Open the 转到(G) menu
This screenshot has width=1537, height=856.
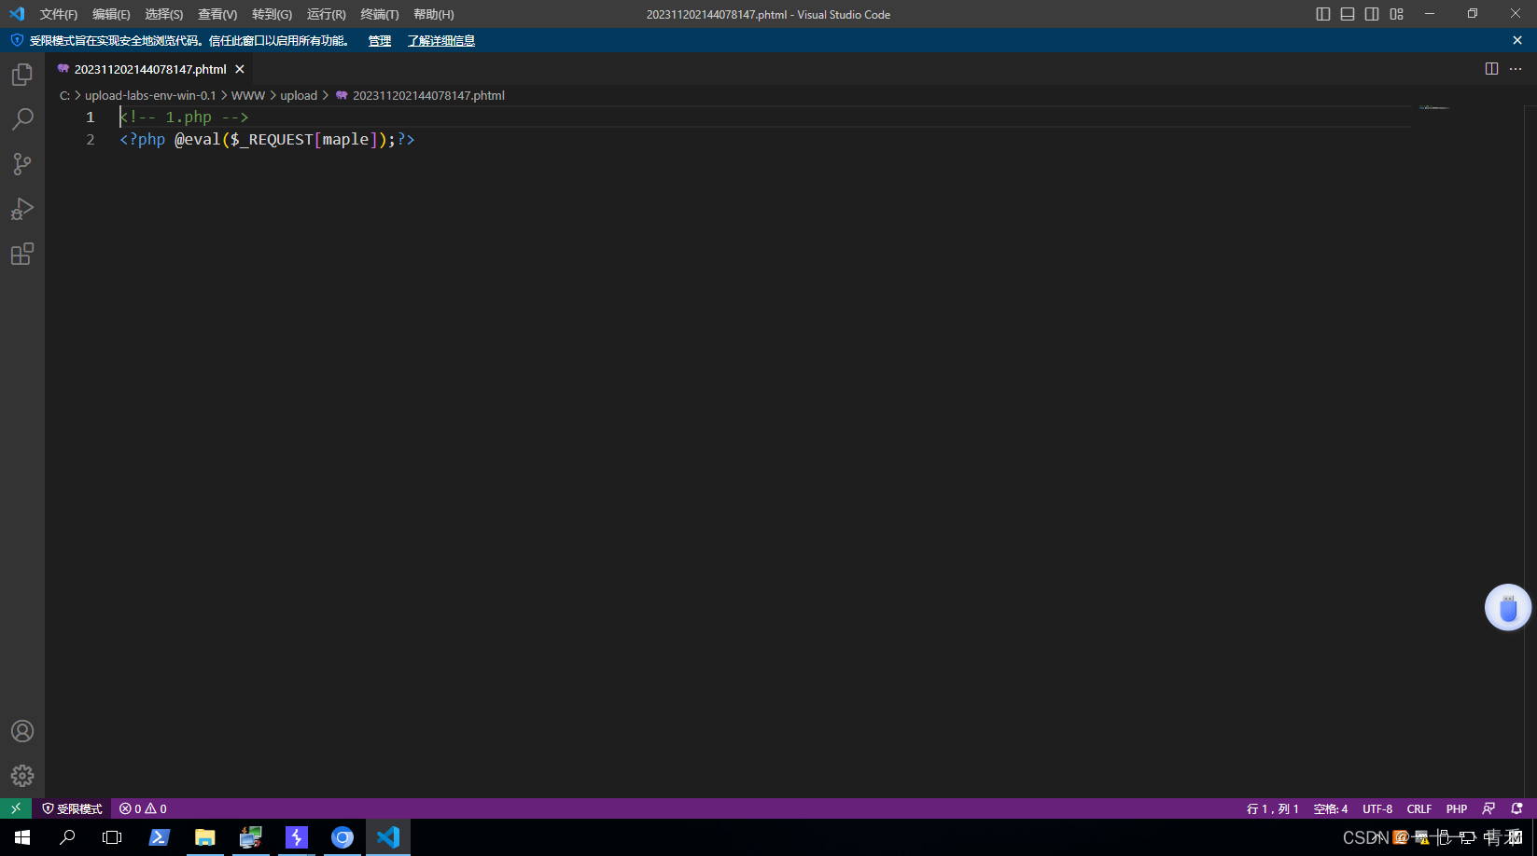click(x=272, y=14)
